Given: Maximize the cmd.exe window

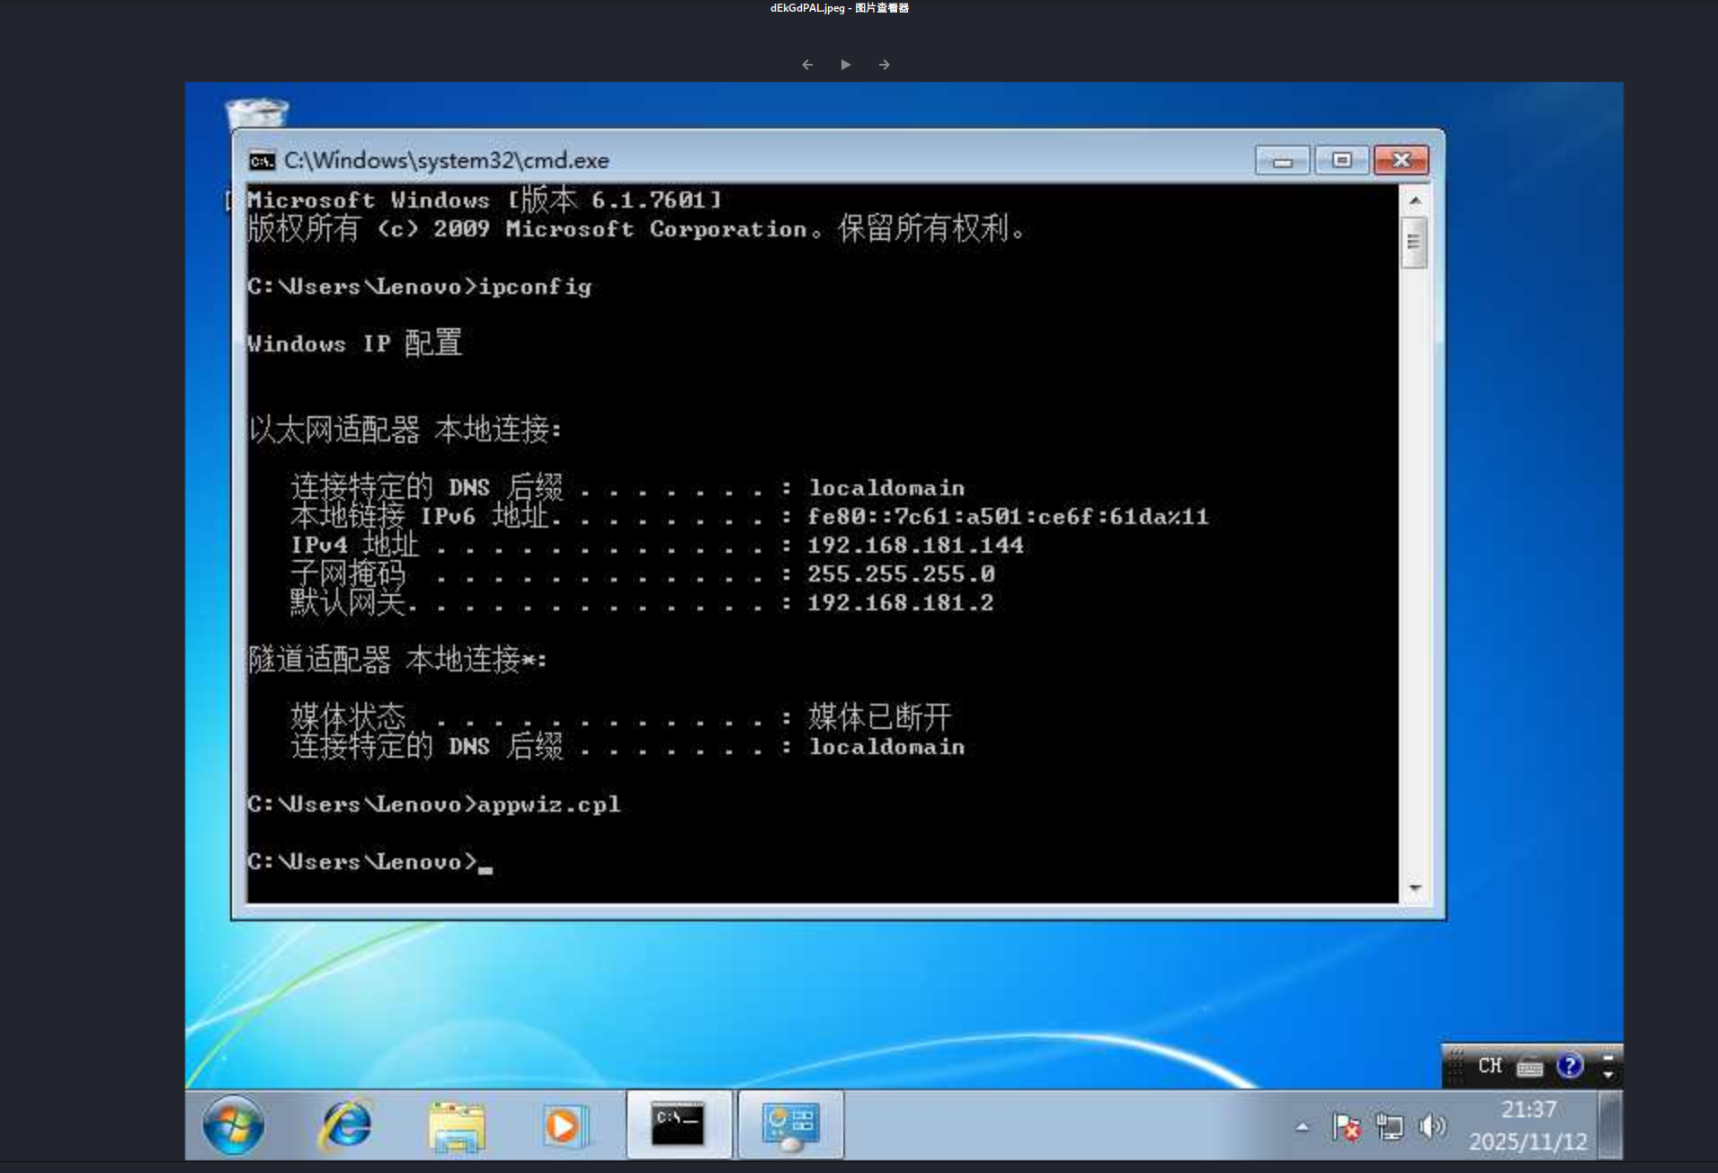Looking at the screenshot, I should coord(1341,161).
